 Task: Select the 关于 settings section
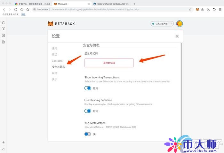point(54,79)
